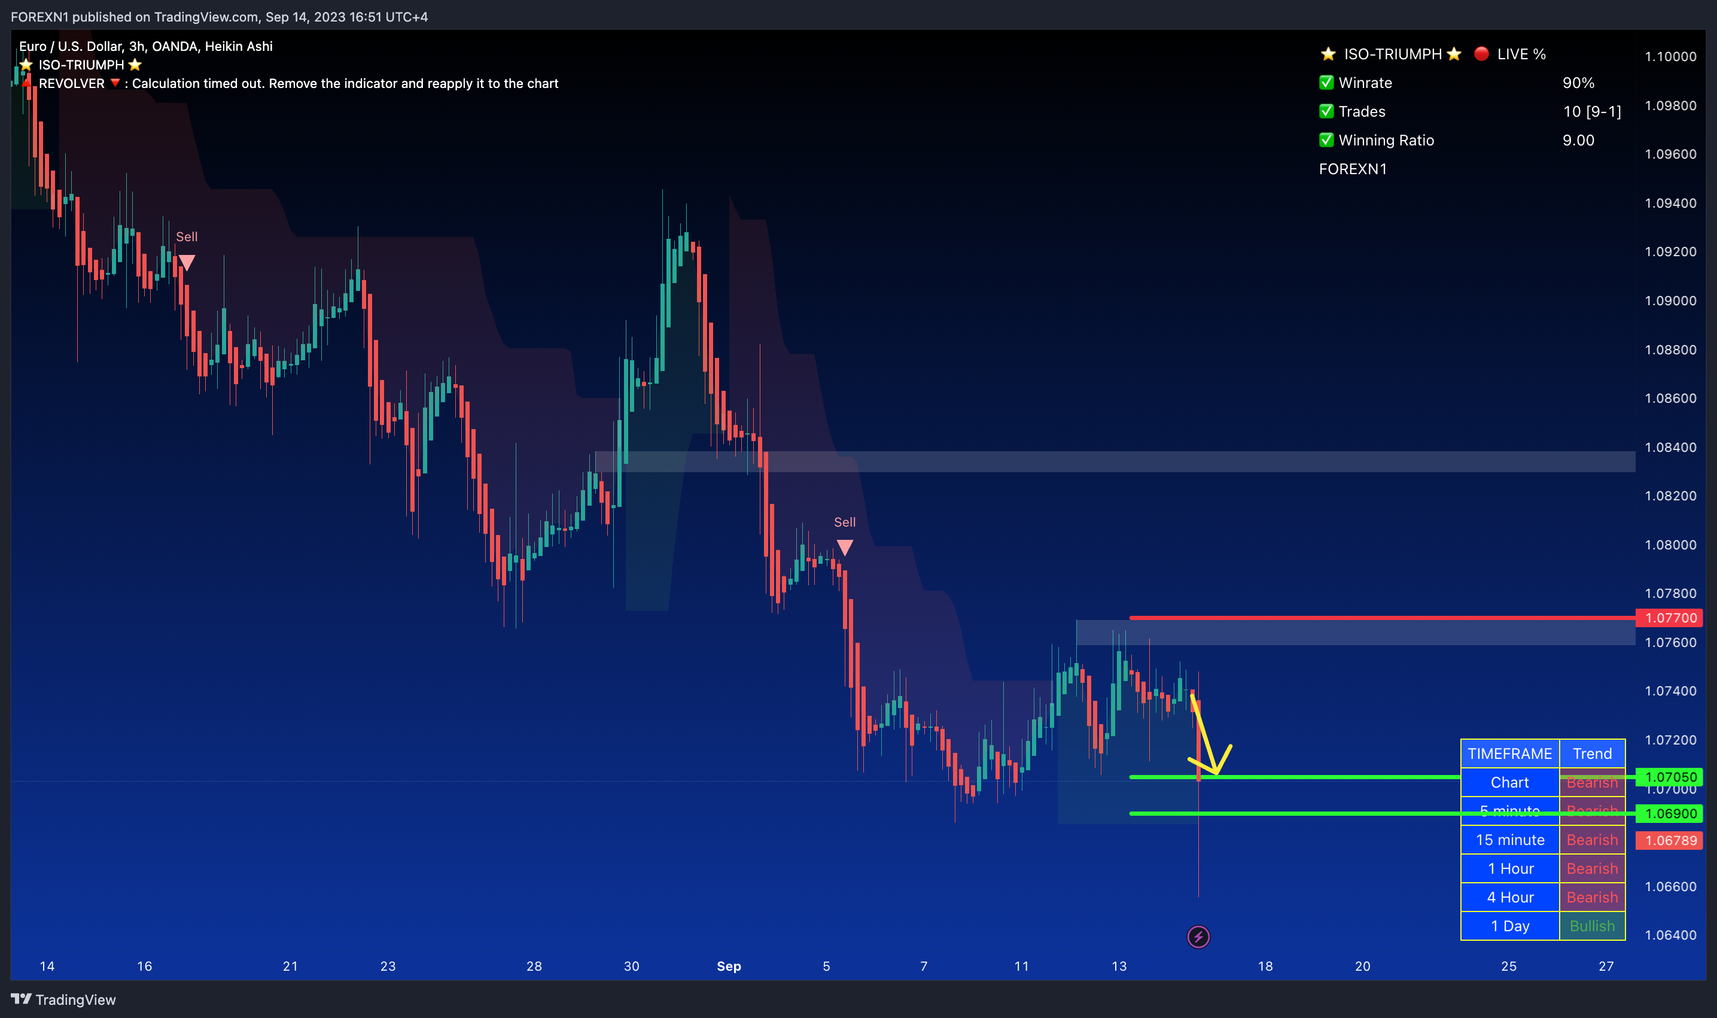Viewport: 1717px width, 1018px height.
Task: Click the lightning bolt event icon
Action: (x=1198, y=937)
